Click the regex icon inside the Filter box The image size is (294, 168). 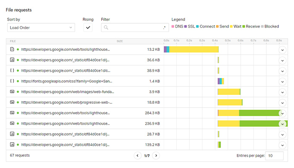(x=164, y=28)
